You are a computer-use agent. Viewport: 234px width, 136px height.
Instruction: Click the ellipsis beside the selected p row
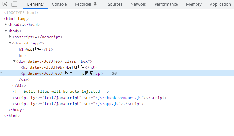[2, 73]
